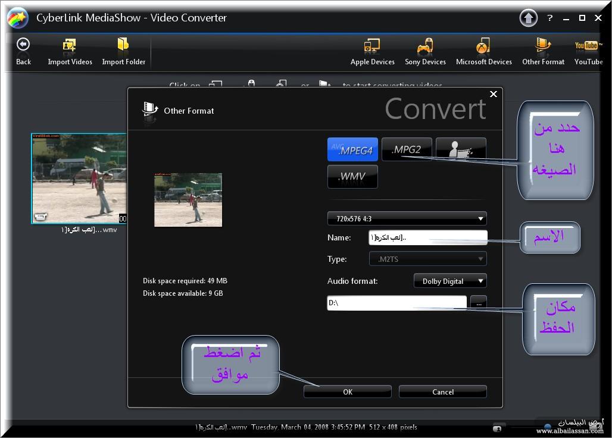
Task: Choose Microsoft Devices conversion
Action: (x=483, y=51)
